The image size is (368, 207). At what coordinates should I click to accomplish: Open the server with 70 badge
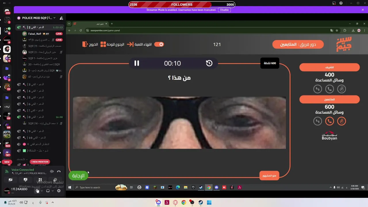pyautogui.click(x=7, y=86)
